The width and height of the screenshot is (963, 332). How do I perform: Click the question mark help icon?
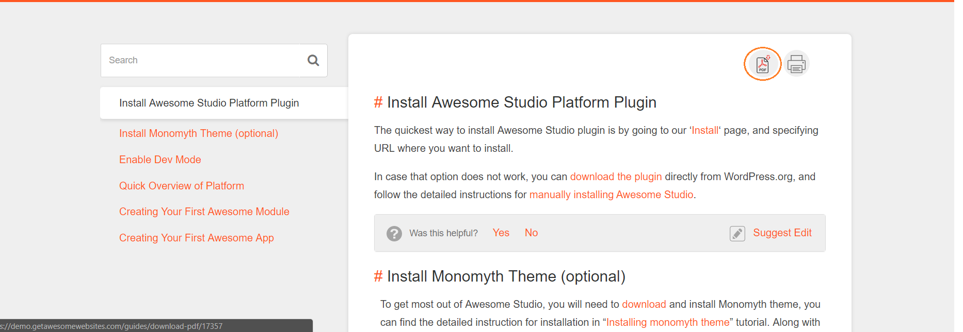click(x=394, y=234)
